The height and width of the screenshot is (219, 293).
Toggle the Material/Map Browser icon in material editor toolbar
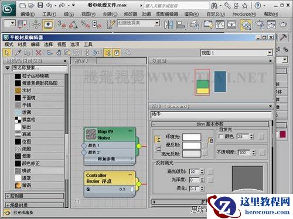pyautogui.click(x=108, y=53)
